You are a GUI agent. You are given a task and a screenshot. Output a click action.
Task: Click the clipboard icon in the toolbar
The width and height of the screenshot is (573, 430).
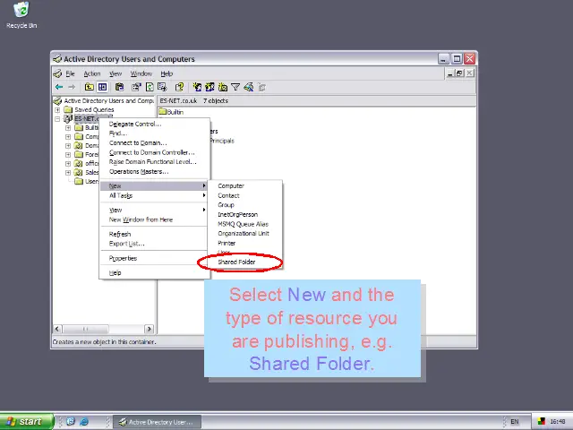119,87
